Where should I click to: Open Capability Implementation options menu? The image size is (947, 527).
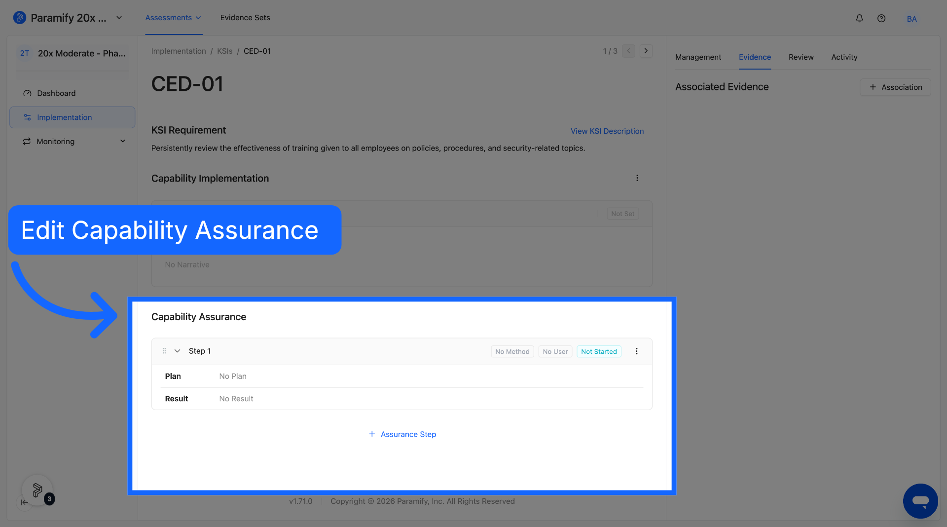point(637,178)
